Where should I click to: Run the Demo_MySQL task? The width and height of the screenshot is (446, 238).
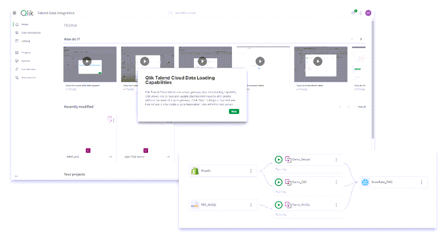tap(279, 205)
